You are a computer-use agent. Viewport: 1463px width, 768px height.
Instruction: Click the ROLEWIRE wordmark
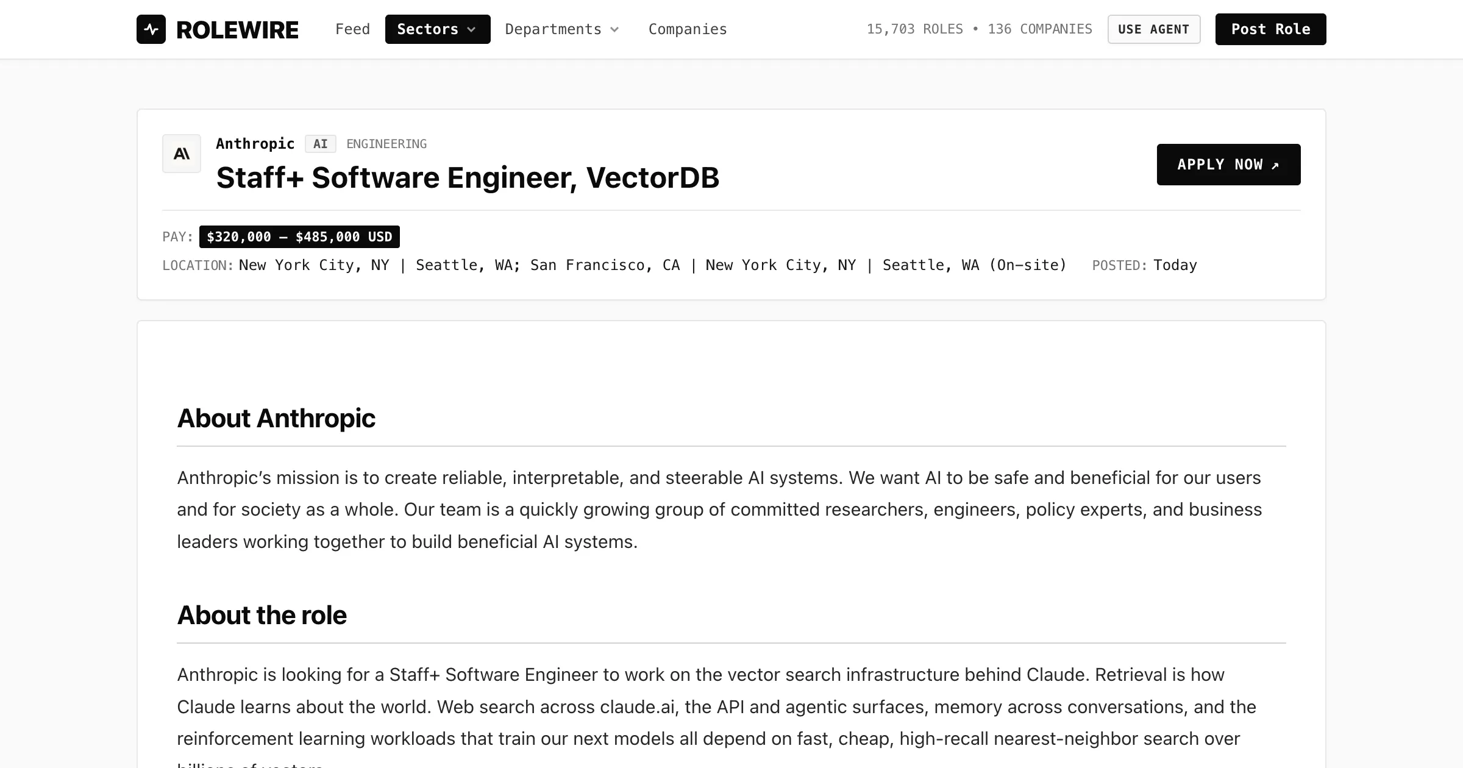(x=238, y=30)
